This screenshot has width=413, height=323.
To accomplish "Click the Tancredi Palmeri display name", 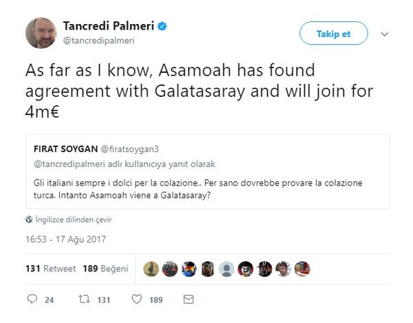I will [109, 26].
